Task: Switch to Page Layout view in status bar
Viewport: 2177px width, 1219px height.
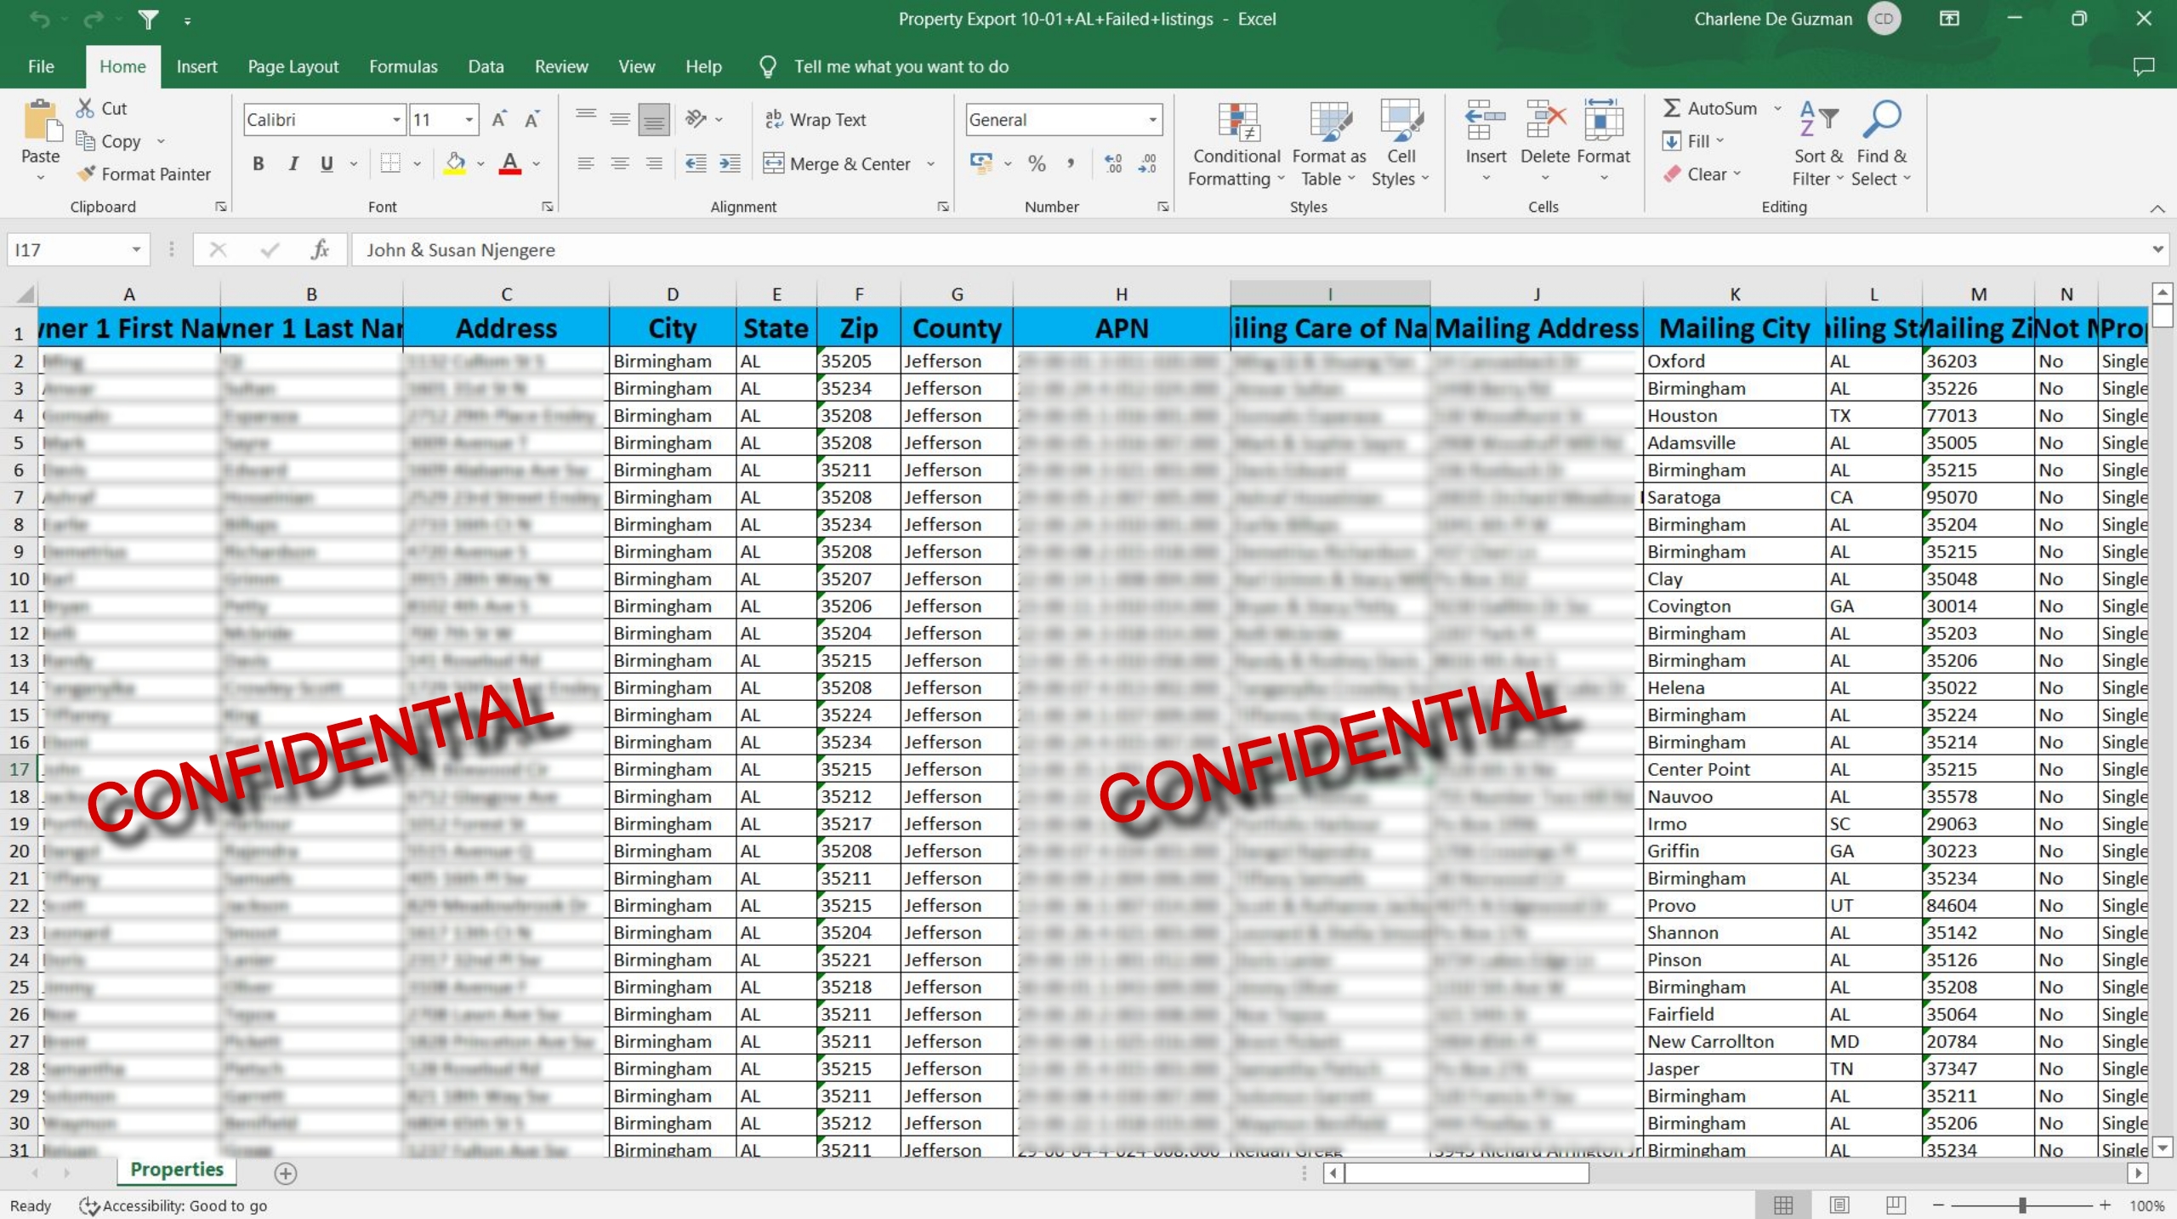Action: [x=1839, y=1205]
